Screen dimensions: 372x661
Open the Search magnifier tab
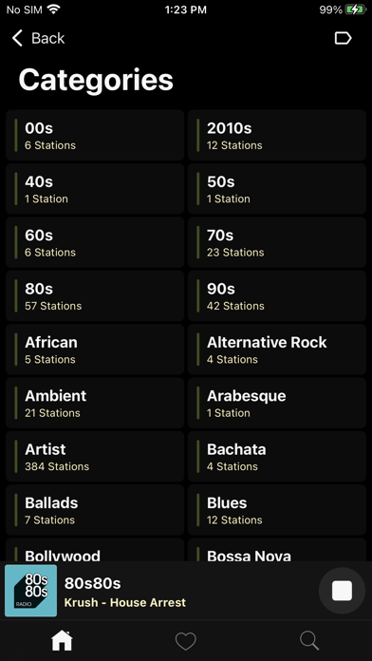click(x=309, y=641)
